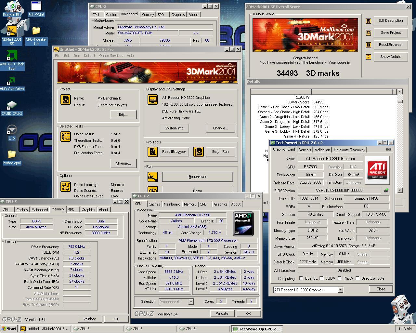This screenshot has height=333, width=416.
Task: Click the System Info button
Action: click(x=174, y=128)
